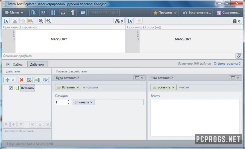Open the green plus add action dropdown

tap(10, 80)
